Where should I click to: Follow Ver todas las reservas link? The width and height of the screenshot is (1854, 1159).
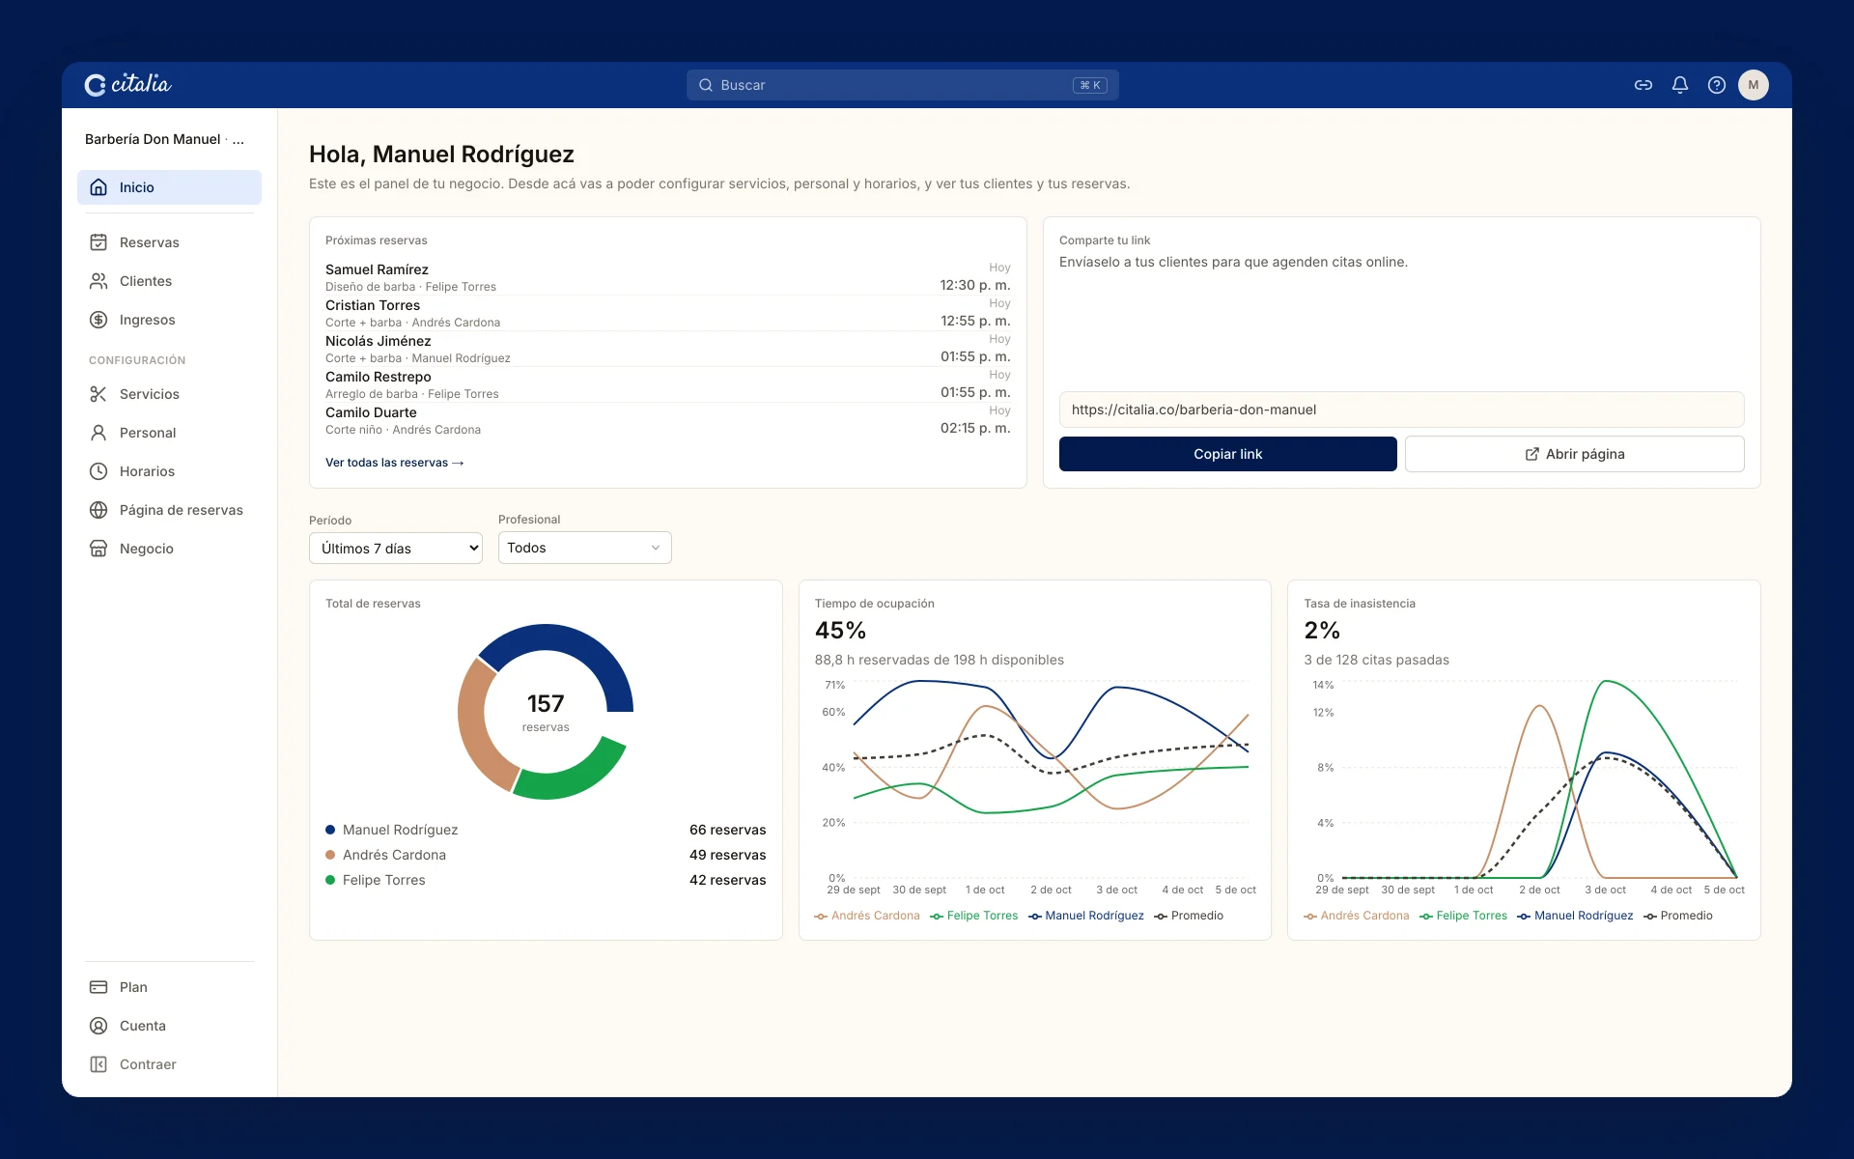(395, 463)
